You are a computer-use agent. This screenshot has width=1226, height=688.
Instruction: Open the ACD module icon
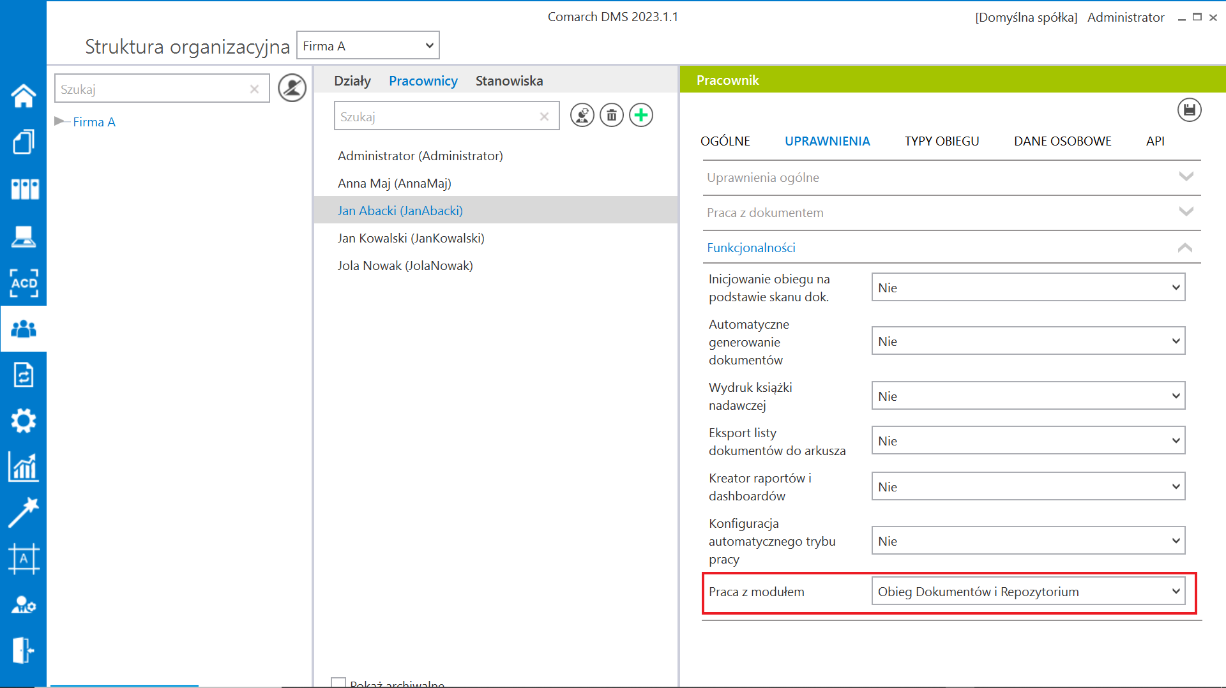click(24, 283)
